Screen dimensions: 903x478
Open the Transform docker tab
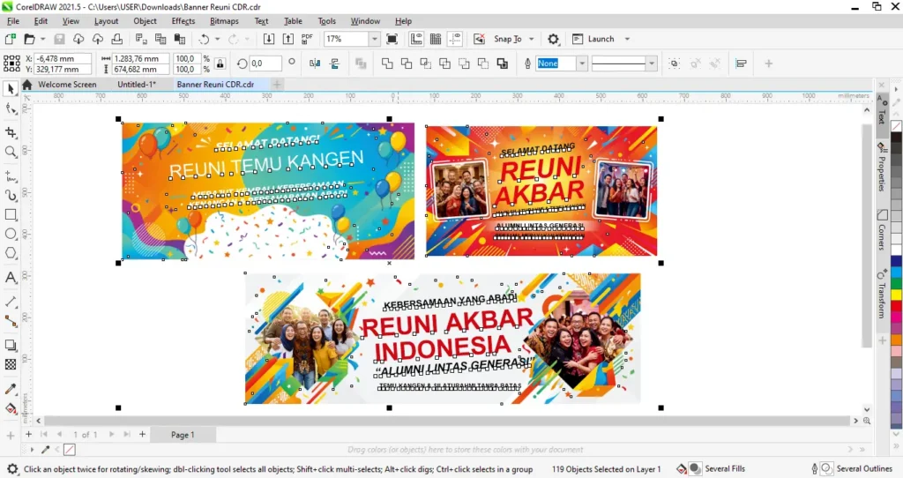tap(882, 295)
